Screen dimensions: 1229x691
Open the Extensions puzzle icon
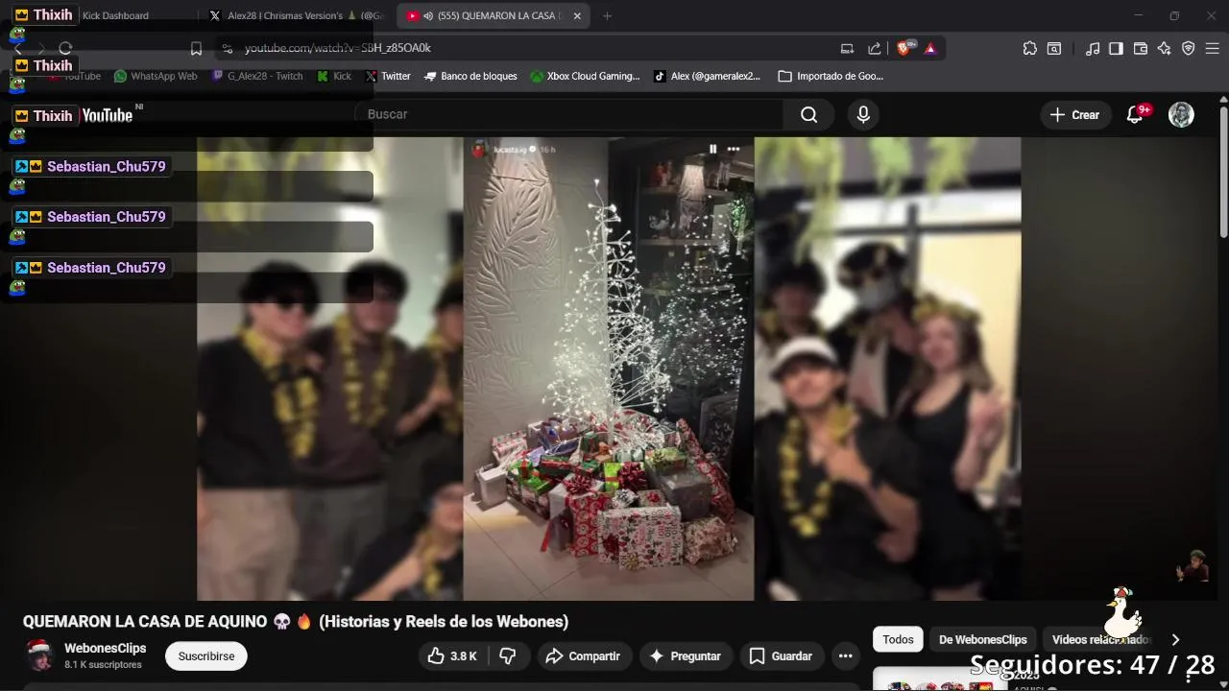click(1029, 48)
